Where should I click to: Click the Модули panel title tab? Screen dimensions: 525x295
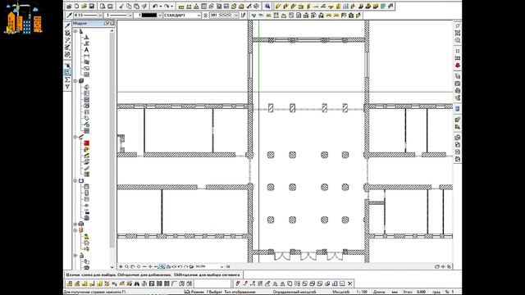click(x=80, y=23)
